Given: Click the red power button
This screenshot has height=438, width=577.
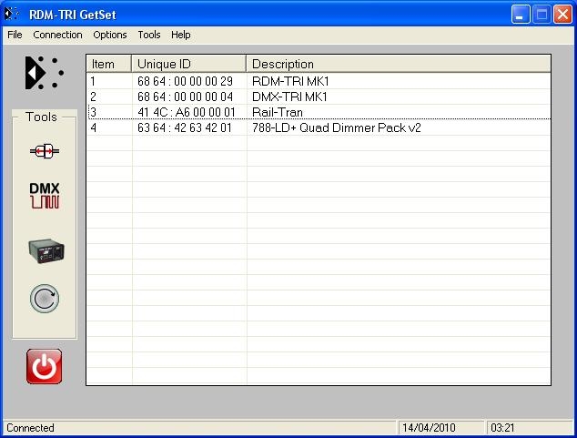Looking at the screenshot, I should pos(45,367).
